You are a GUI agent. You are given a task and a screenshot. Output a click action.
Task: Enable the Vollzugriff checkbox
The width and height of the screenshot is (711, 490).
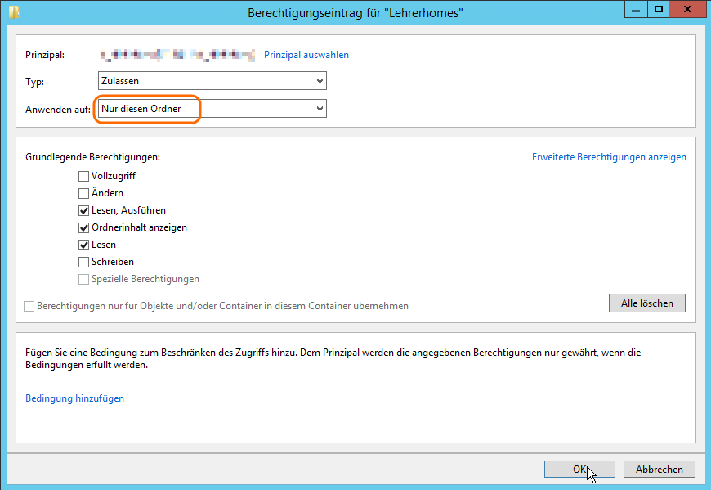click(x=83, y=176)
